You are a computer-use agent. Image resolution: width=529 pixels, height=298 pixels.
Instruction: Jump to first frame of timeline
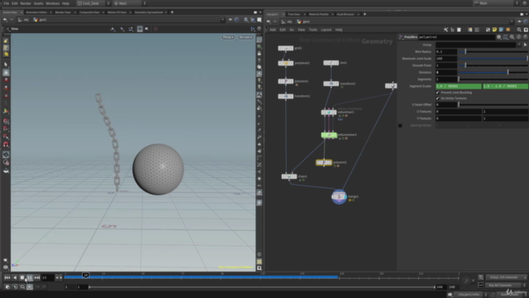(x=7, y=278)
